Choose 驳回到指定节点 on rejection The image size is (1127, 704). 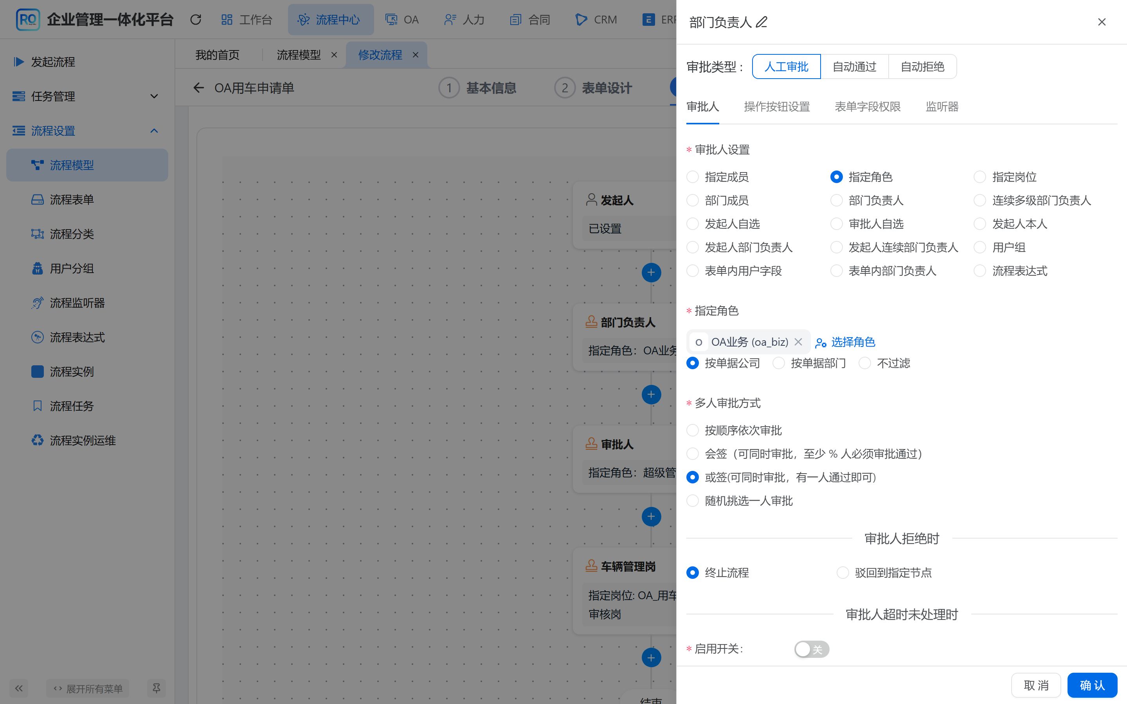(843, 573)
